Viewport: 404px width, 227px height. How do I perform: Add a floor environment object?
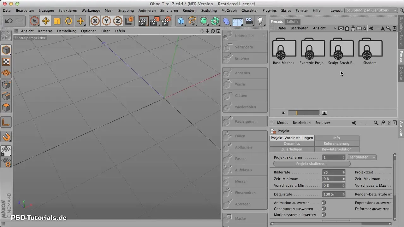(237, 21)
